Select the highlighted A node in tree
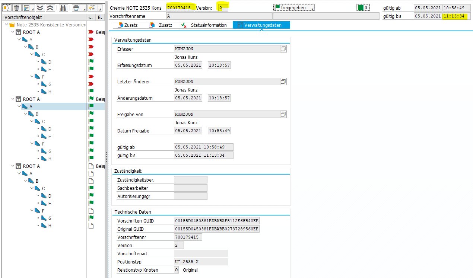 click(31, 107)
